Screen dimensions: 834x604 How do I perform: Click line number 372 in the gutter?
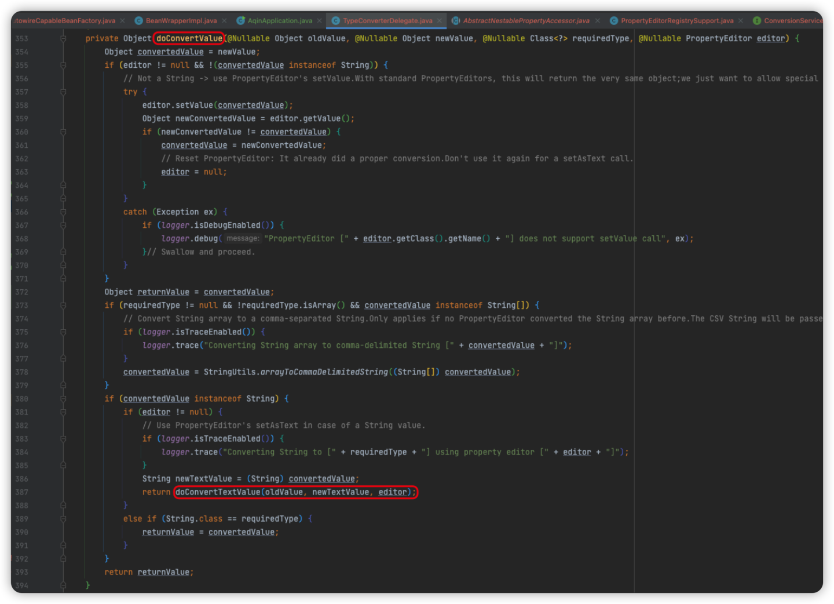tap(22, 292)
